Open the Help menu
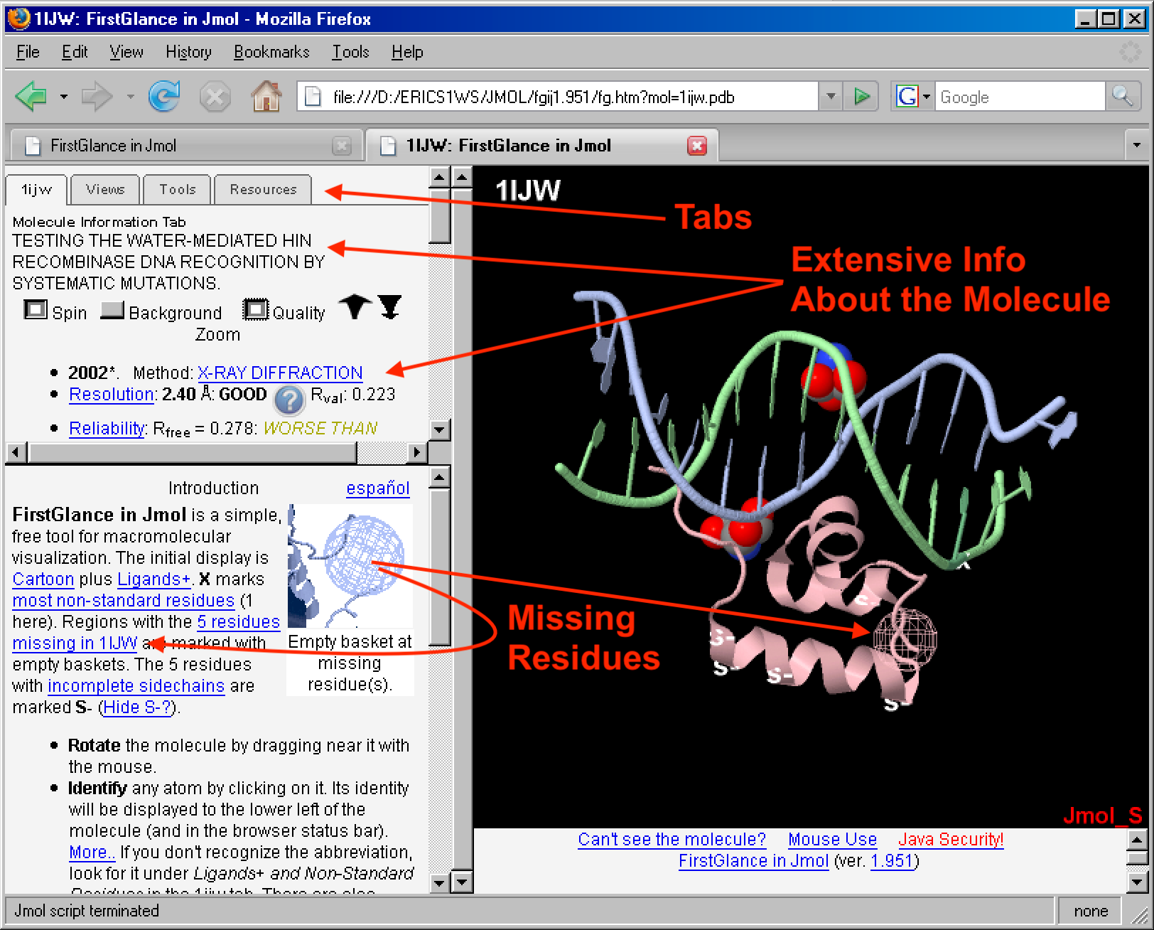 (407, 52)
